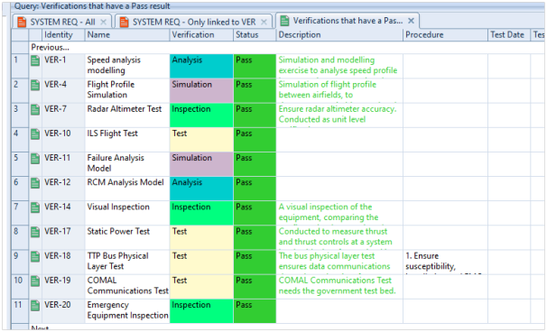The width and height of the screenshot is (547, 332).
Task: Sort by the Verification column header
Action: [201, 35]
